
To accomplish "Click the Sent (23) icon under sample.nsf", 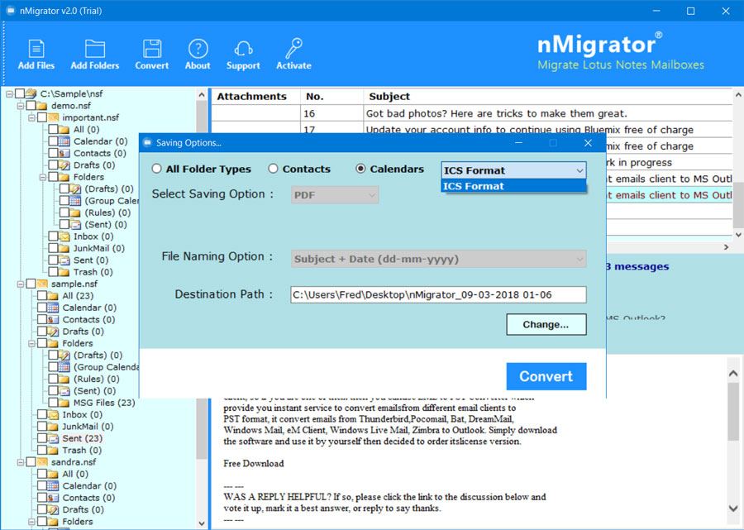I will point(53,438).
